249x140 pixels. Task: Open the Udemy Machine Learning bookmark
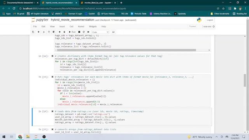click(x=161, y=14)
